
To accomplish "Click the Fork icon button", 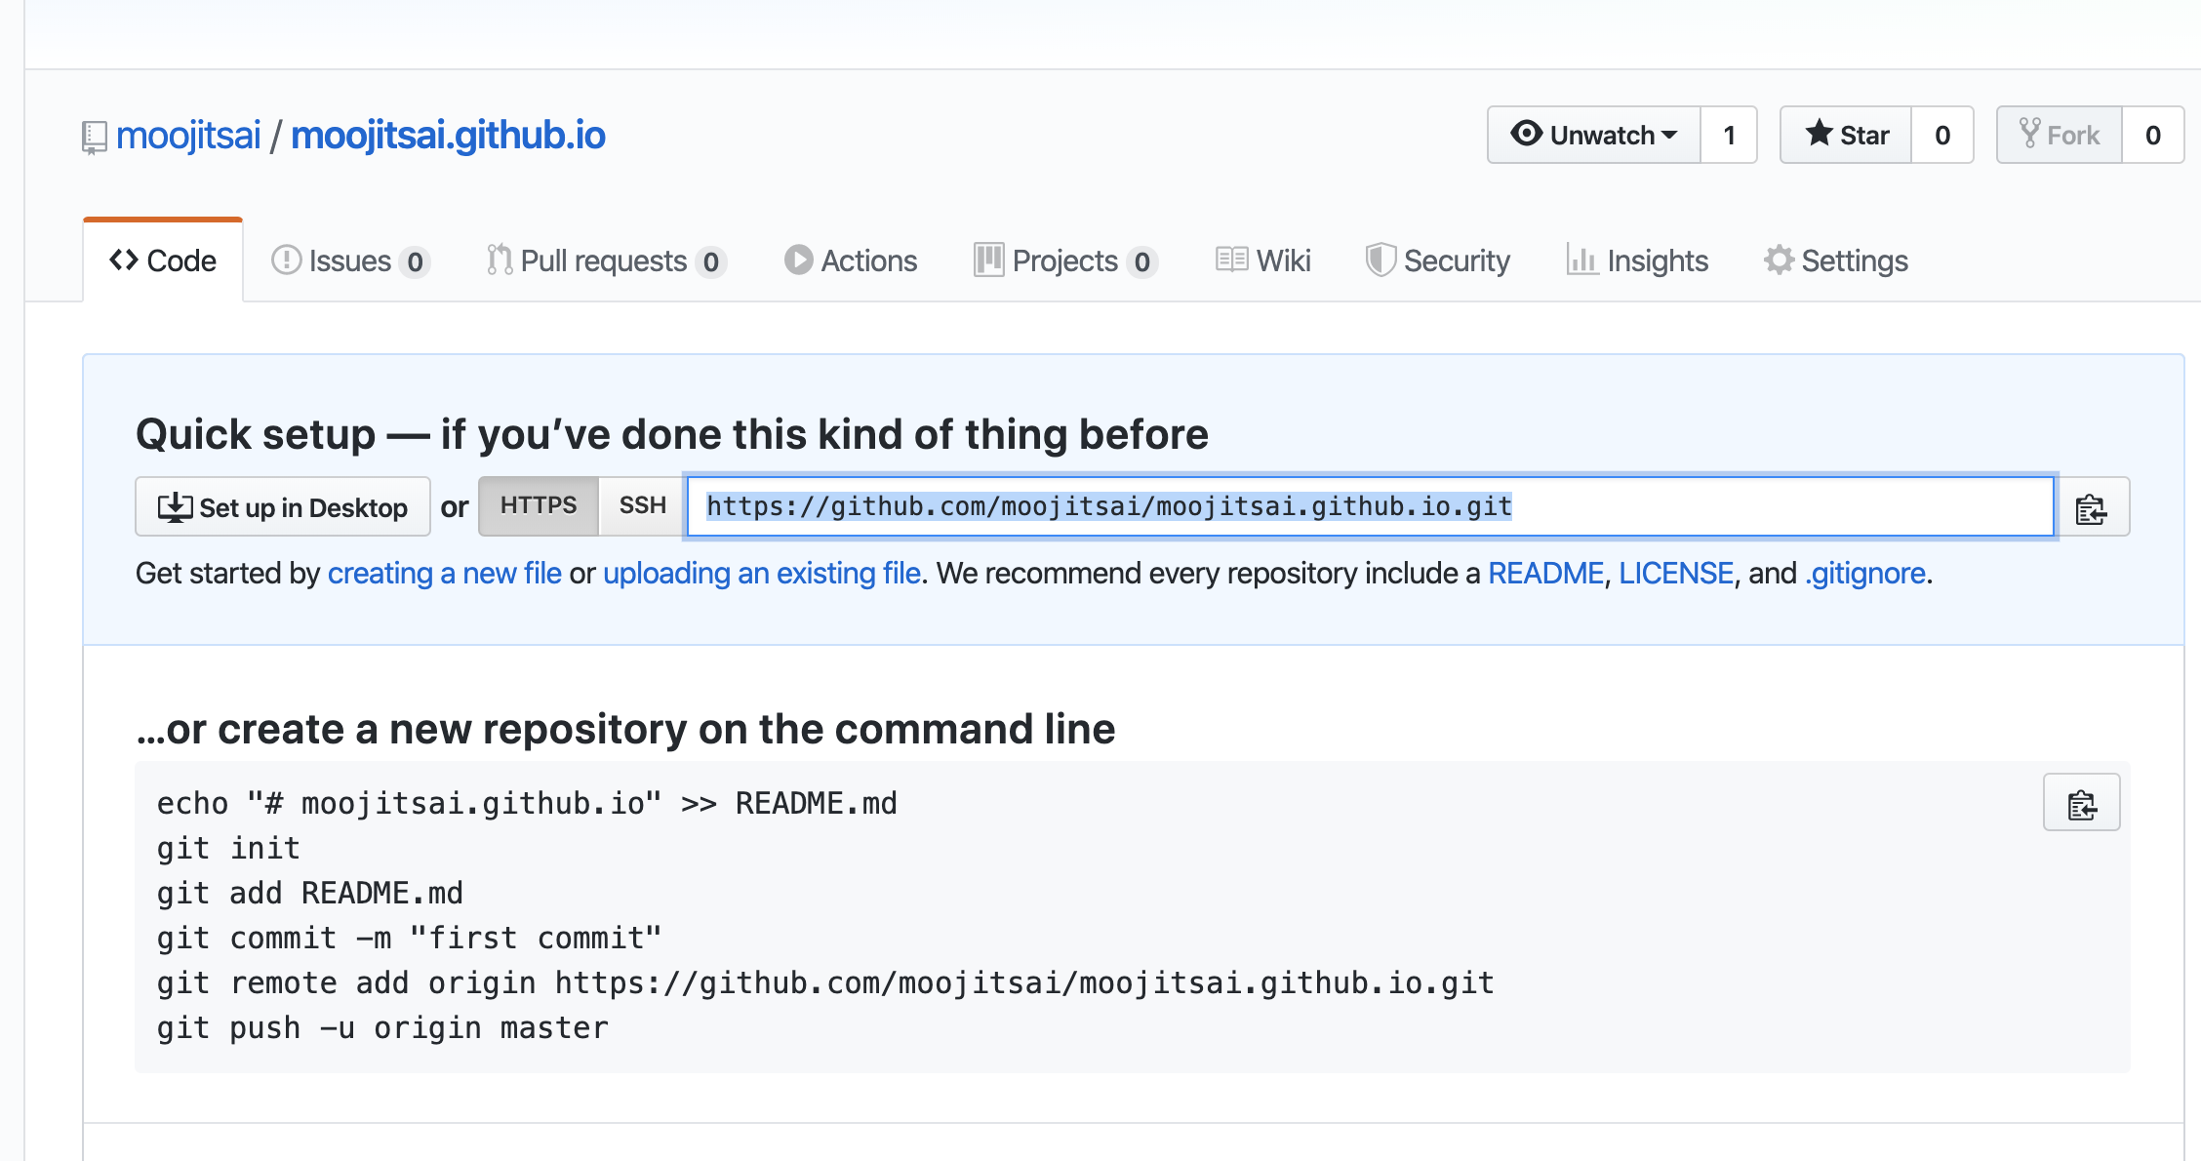I will click(2060, 135).
